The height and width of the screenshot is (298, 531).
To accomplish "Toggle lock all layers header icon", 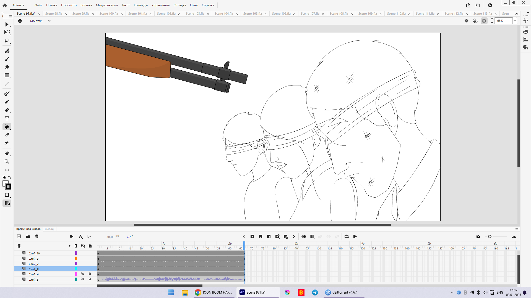I will pos(90,246).
